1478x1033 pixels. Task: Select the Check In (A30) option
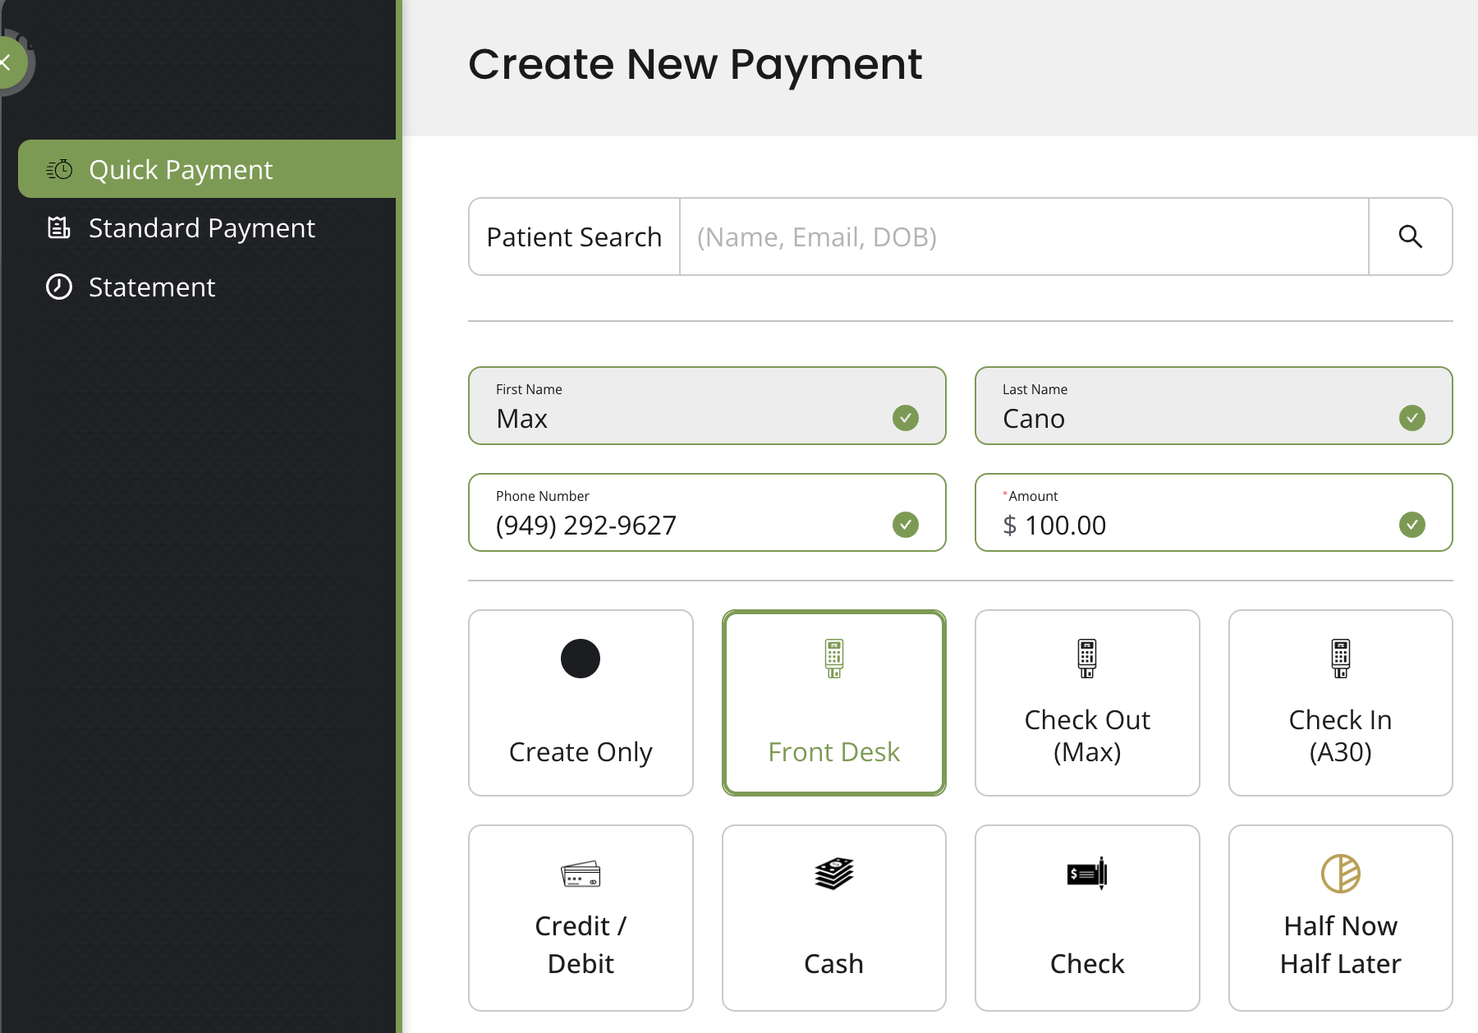tap(1340, 703)
